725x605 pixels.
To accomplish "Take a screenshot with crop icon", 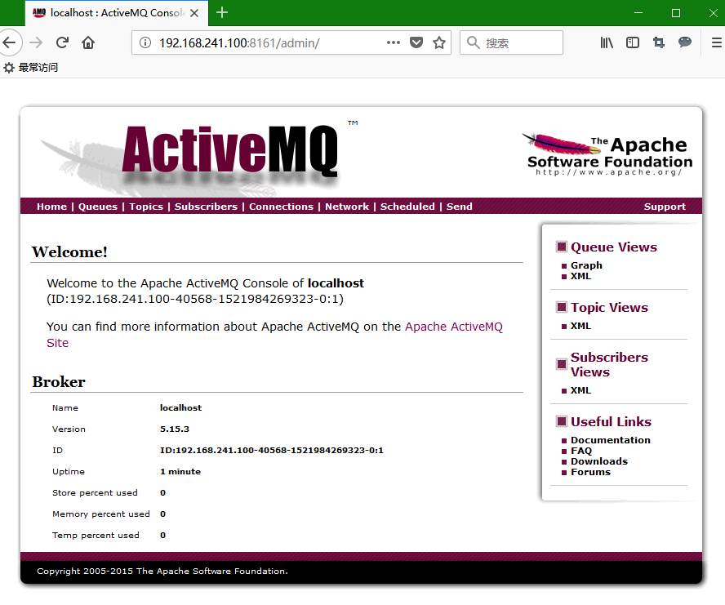I will [x=659, y=42].
